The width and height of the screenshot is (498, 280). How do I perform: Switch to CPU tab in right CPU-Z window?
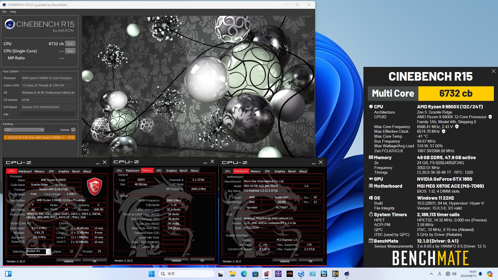click(228, 171)
